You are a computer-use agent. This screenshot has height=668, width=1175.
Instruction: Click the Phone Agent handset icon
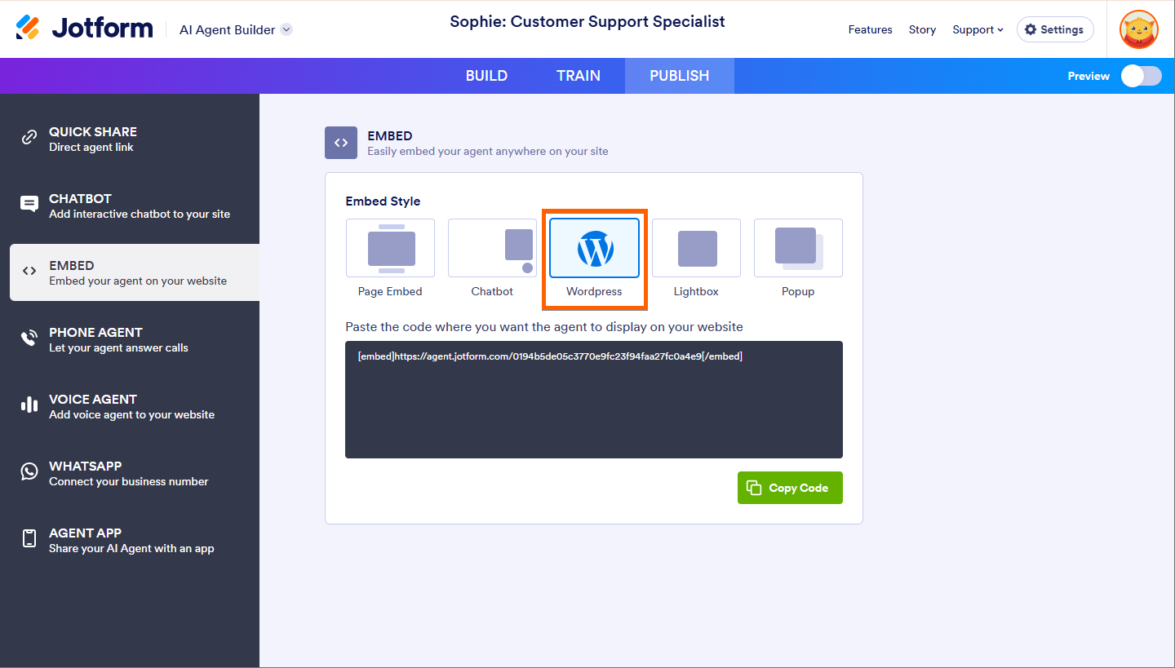coord(29,338)
